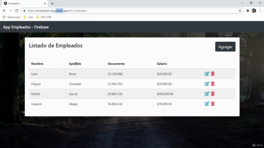Click the salary value $20,000.00
264x148 pixels.
point(164,84)
